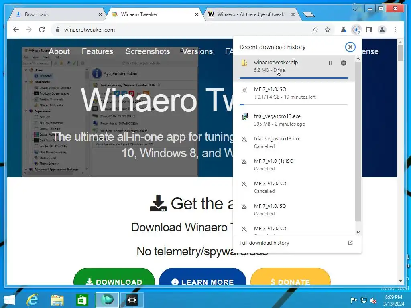Close the Winaero Tweaker tab

(x=197, y=14)
